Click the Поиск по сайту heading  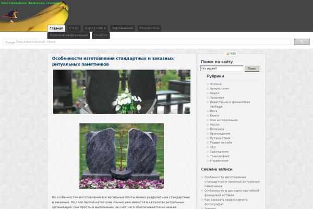click(217, 62)
